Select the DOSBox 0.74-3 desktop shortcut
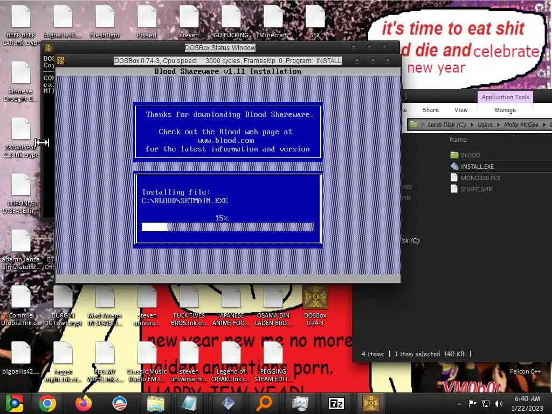552x414 pixels. click(x=315, y=305)
